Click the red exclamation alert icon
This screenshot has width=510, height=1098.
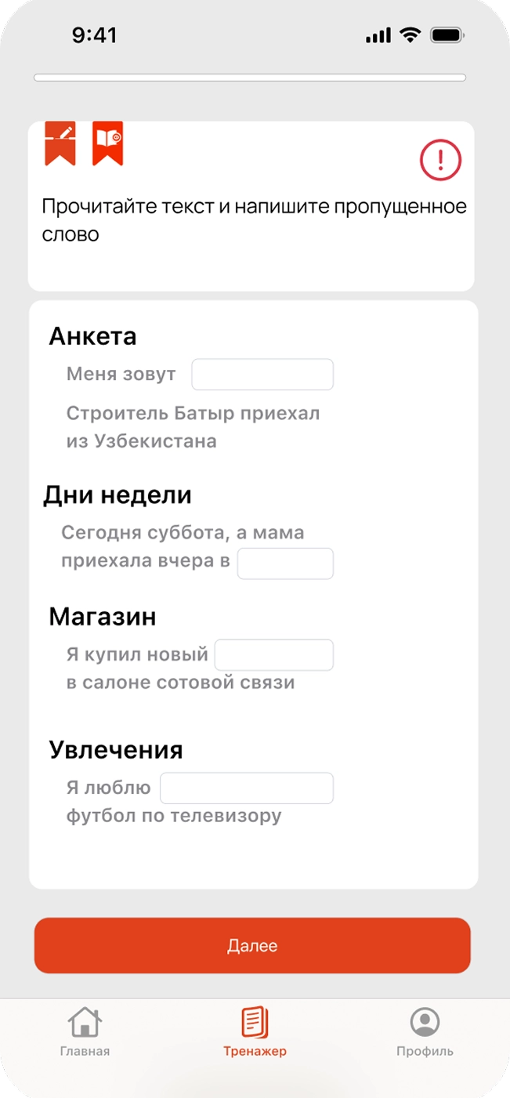[x=439, y=158]
